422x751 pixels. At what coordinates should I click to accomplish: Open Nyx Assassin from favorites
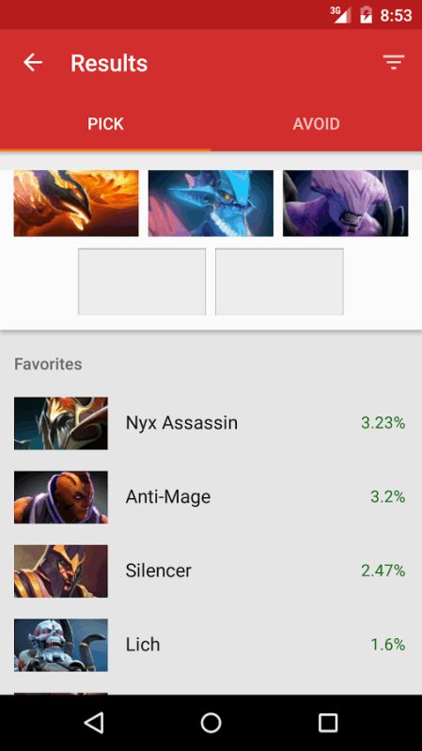click(211, 423)
